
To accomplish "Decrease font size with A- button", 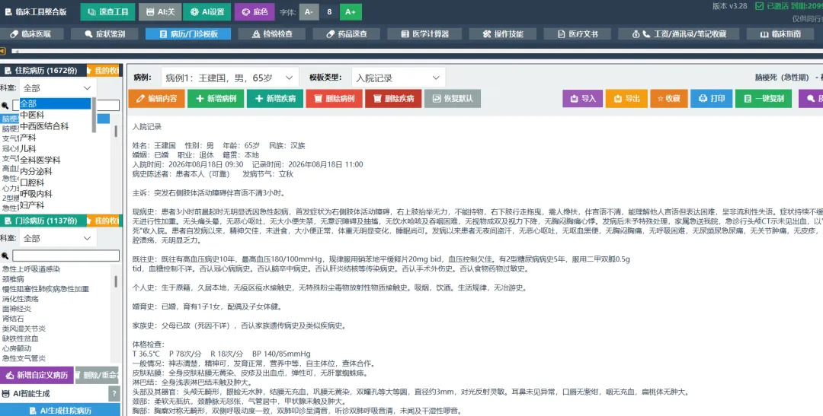I will click(x=309, y=12).
